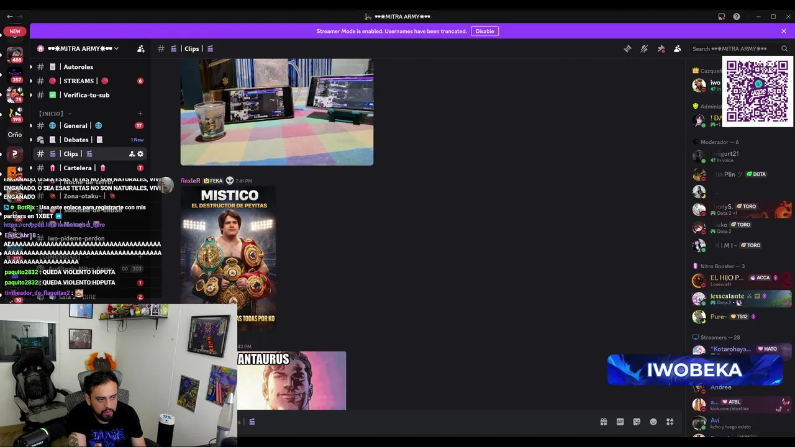The width and height of the screenshot is (795, 447).
Task: Open the General channel
Action: tap(87, 125)
